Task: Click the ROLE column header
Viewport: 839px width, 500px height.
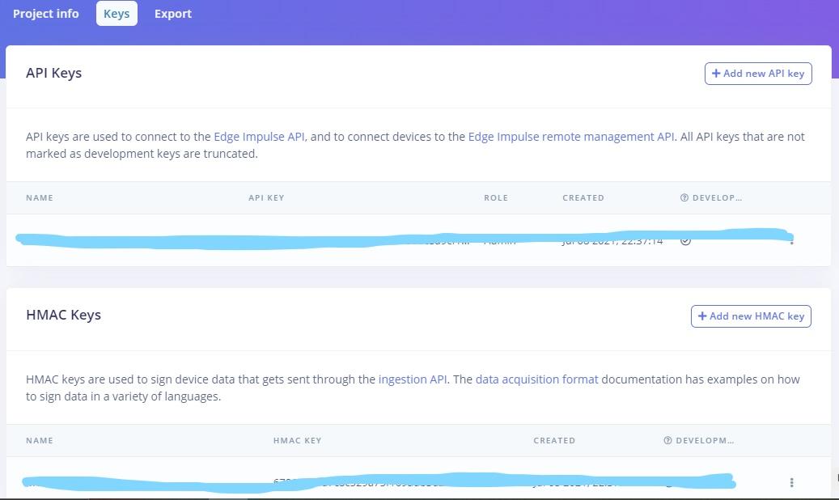Action: click(496, 198)
